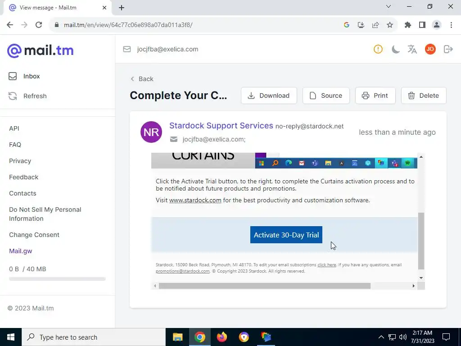Copy the jocjfba@exelica.com address
Image resolution: width=461 pixels, height=346 pixels.
pyautogui.click(x=167, y=49)
